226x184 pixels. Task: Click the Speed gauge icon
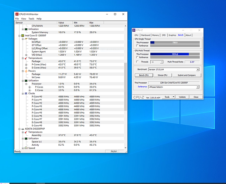(x=26, y=148)
